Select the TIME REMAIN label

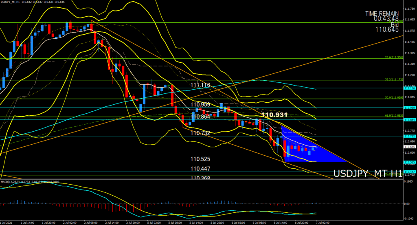pos(382,13)
